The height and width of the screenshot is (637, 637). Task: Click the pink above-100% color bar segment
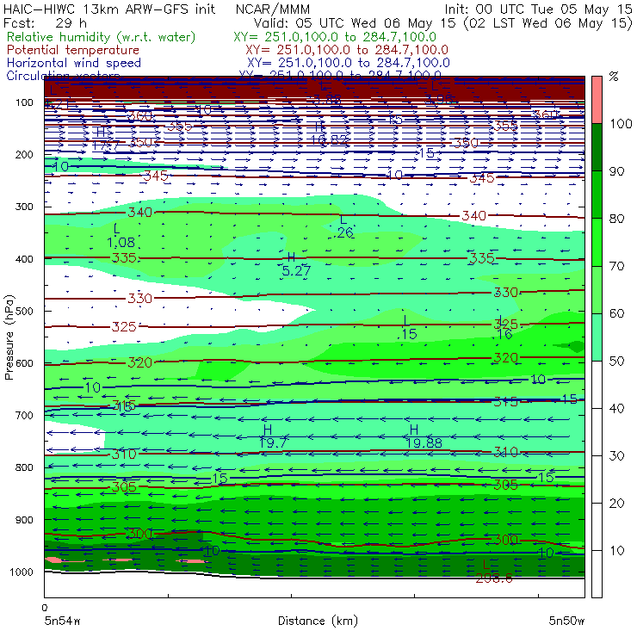click(597, 100)
